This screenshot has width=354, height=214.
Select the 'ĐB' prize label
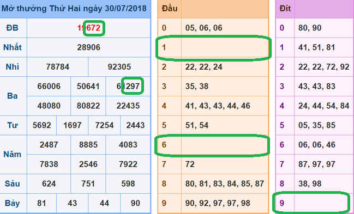click(13, 28)
